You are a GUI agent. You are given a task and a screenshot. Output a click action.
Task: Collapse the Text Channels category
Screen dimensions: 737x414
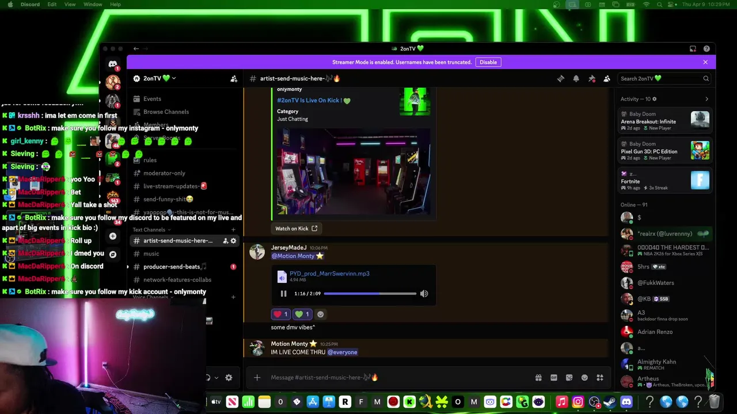(x=152, y=229)
